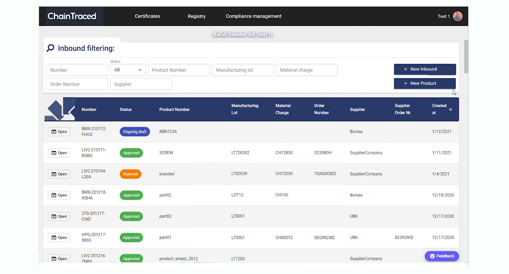Sort by Supplier column header
Viewport: 509px width, 274px height.
(x=357, y=109)
